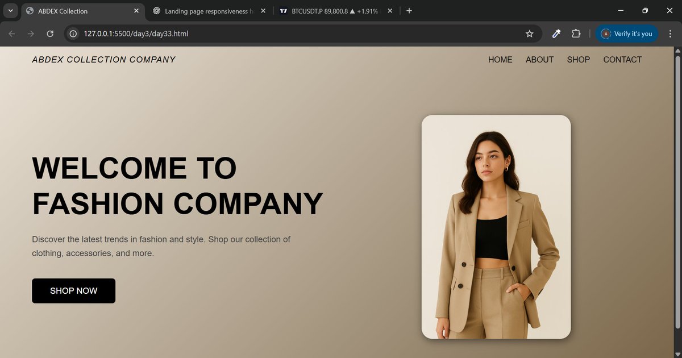Reload the current page
682x358 pixels.
pos(50,34)
